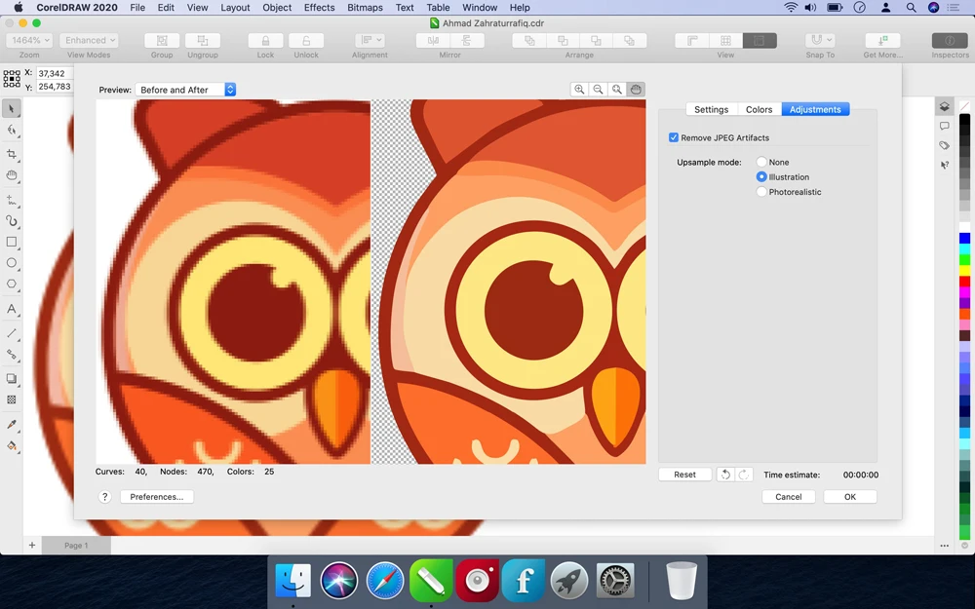Open the Bitmaps menu
The width and height of the screenshot is (975, 609).
coord(365,8)
